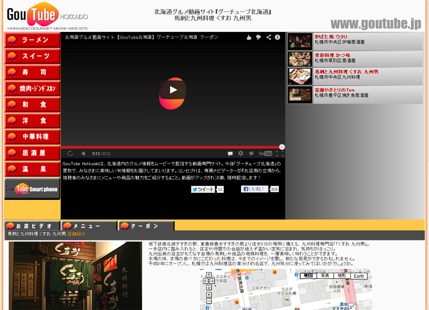Open 馬刺と九州料理 くすお 九州男 link
Viewport: 429px width, 310px height.
pos(346,72)
